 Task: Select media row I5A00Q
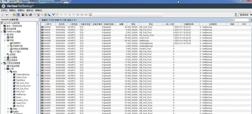click(x=146, y=27)
